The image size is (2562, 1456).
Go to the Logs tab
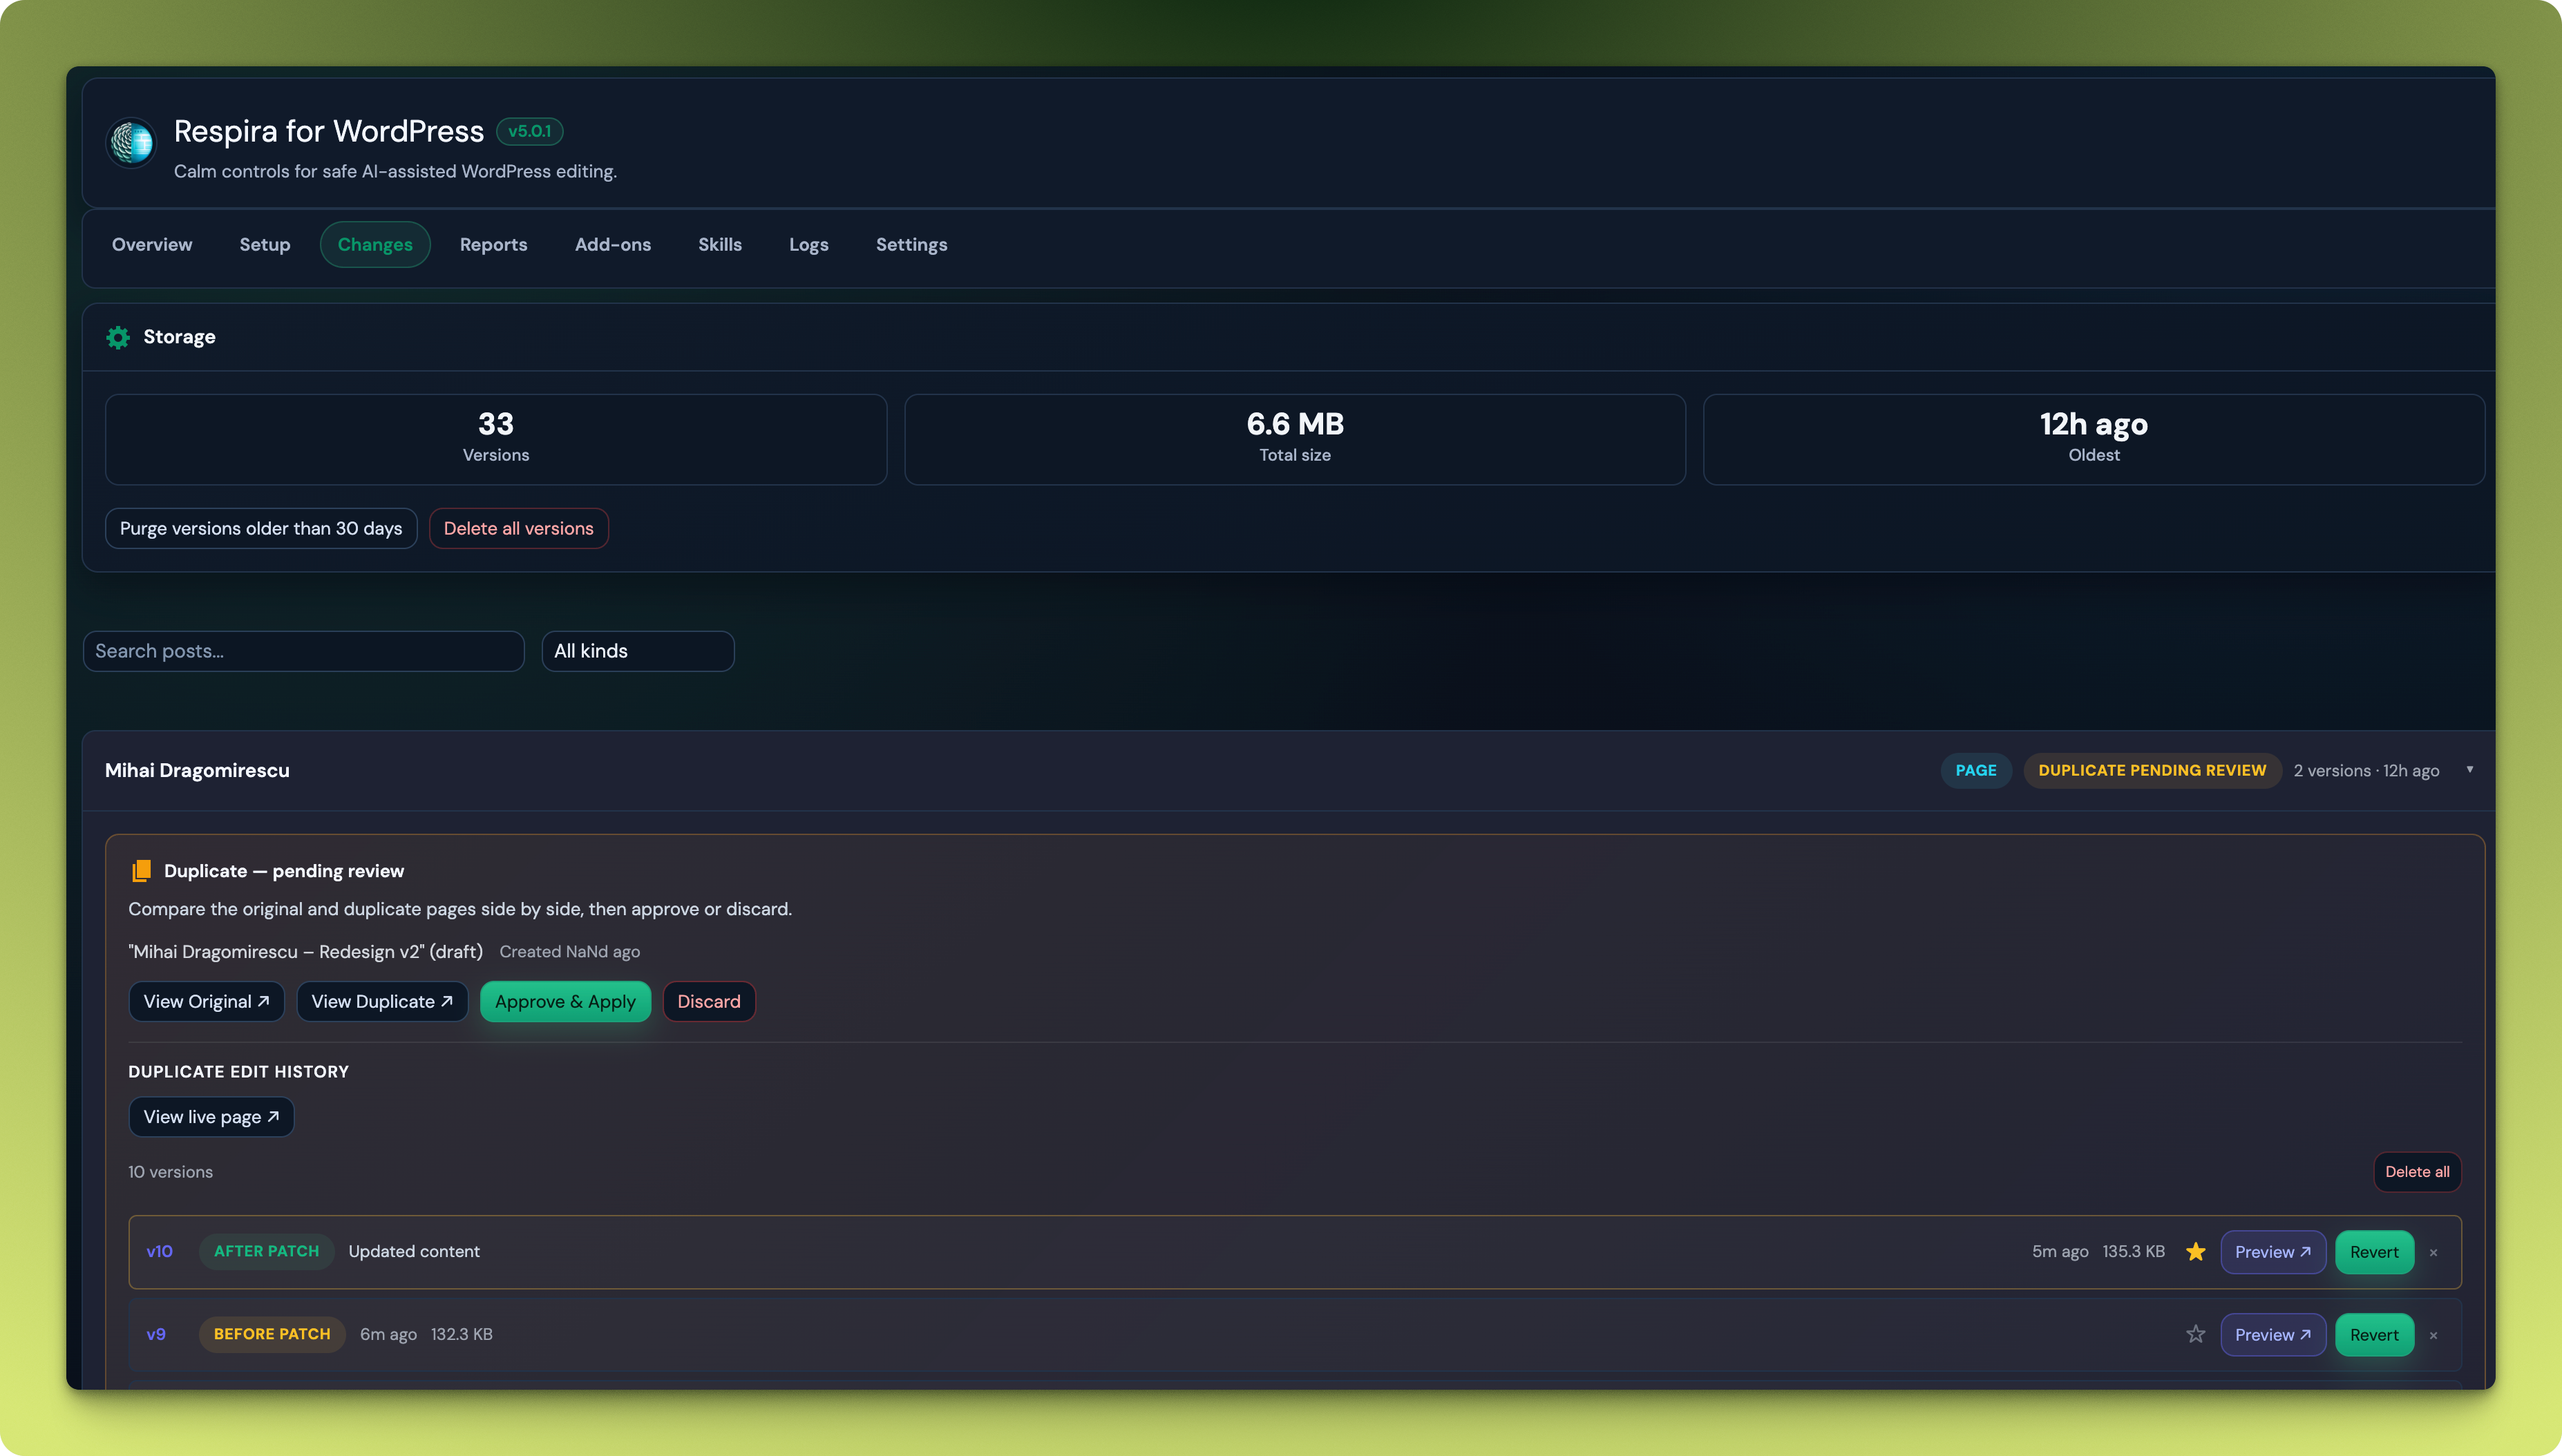[808, 245]
